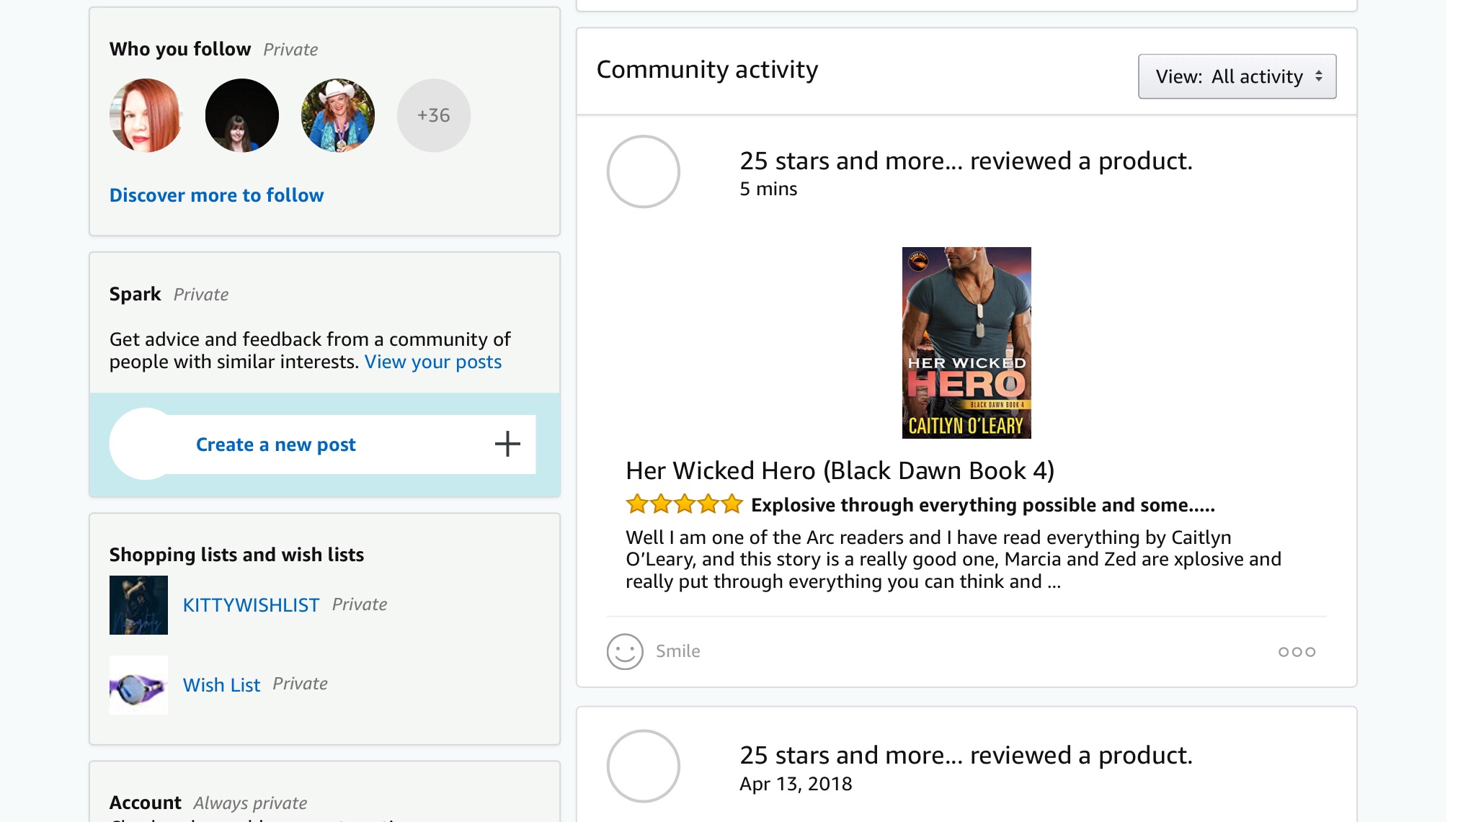Viewport: 1476px width, 822px height.
Task: Click the cowboy hat woman avatar
Action: (338, 115)
